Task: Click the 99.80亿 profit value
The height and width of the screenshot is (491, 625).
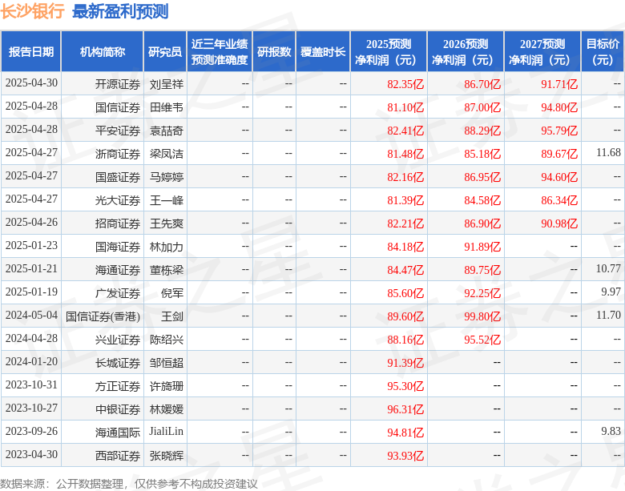Action: 482,316
